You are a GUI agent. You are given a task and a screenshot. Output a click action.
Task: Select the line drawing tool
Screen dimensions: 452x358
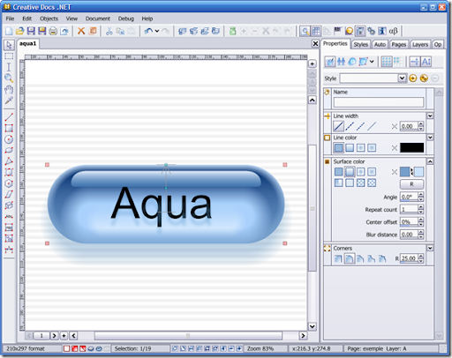pyautogui.click(x=9, y=117)
